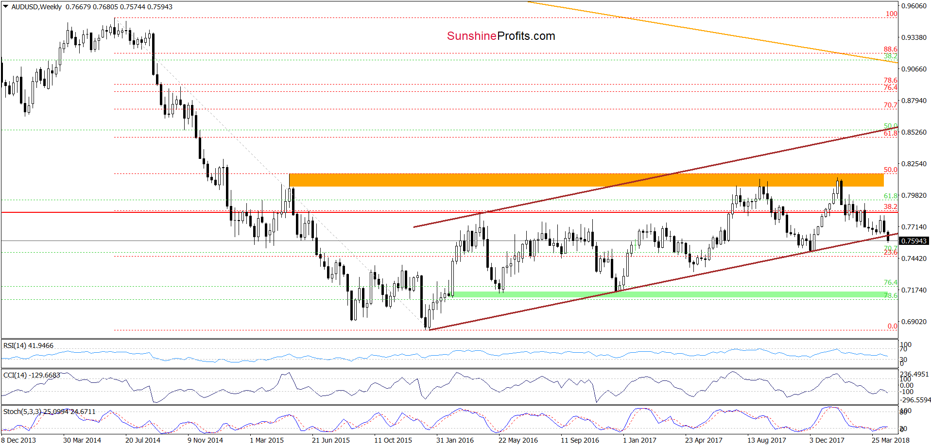The height and width of the screenshot is (447, 931).
Task: Click the 20 Jul 2014 date label
Action: (x=143, y=440)
